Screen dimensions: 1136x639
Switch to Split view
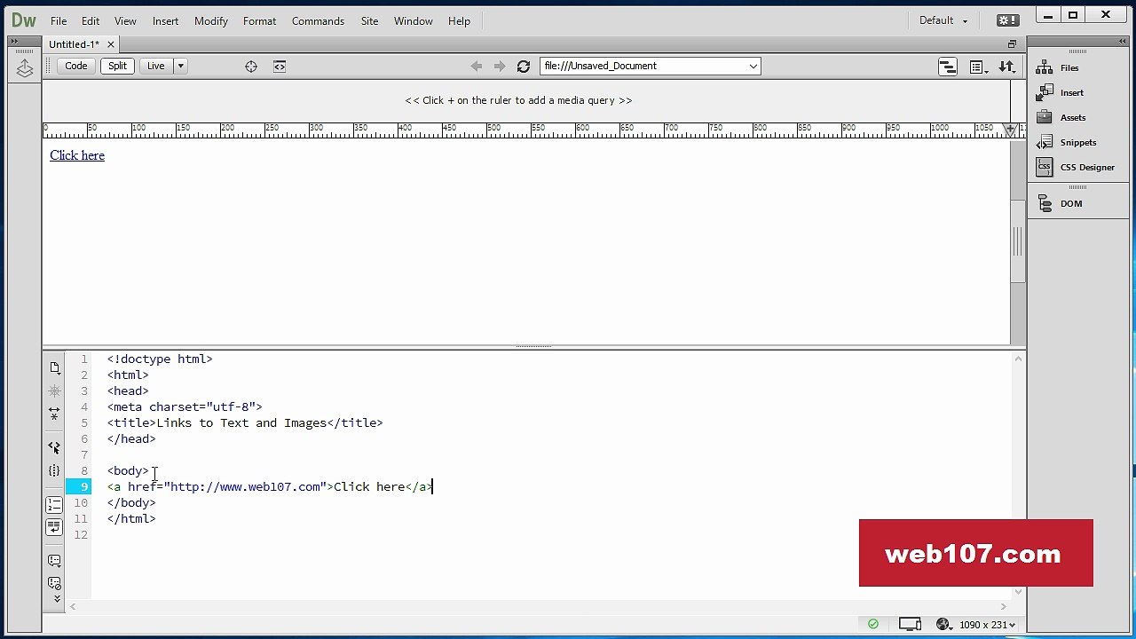pyautogui.click(x=118, y=66)
